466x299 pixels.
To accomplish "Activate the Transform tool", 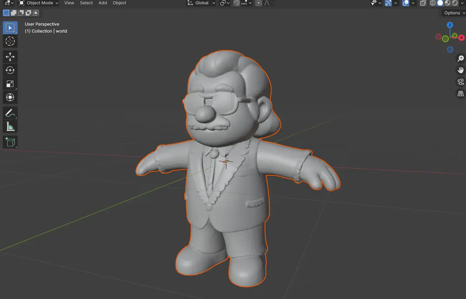I will (10, 97).
